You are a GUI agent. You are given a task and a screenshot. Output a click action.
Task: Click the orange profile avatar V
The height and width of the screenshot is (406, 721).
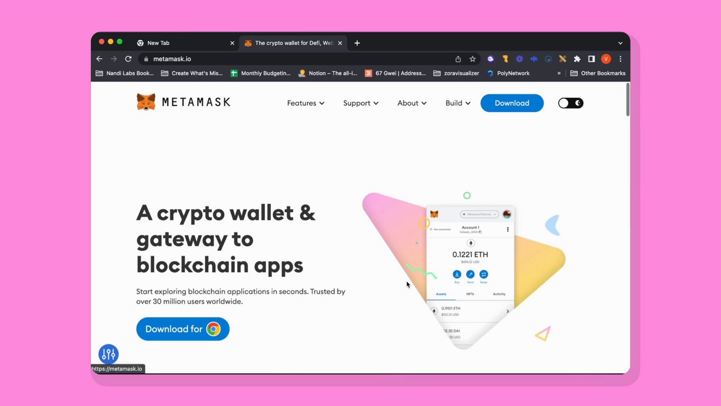[606, 59]
